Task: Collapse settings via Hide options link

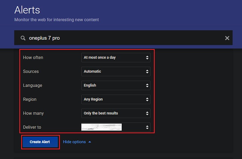Action: (77, 142)
